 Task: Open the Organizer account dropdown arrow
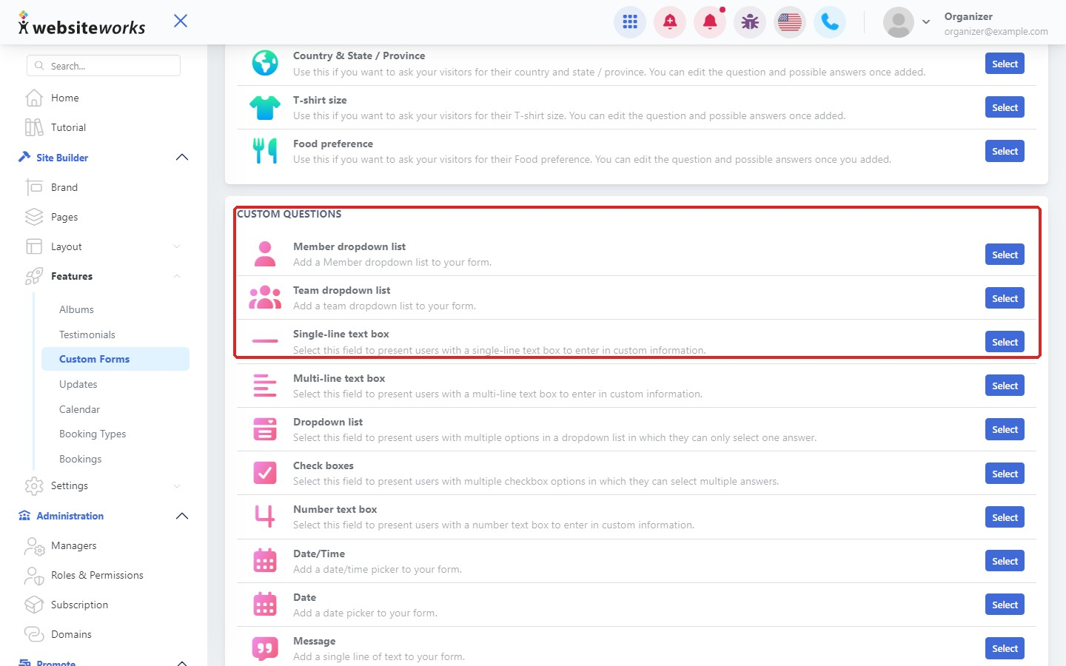pos(926,22)
